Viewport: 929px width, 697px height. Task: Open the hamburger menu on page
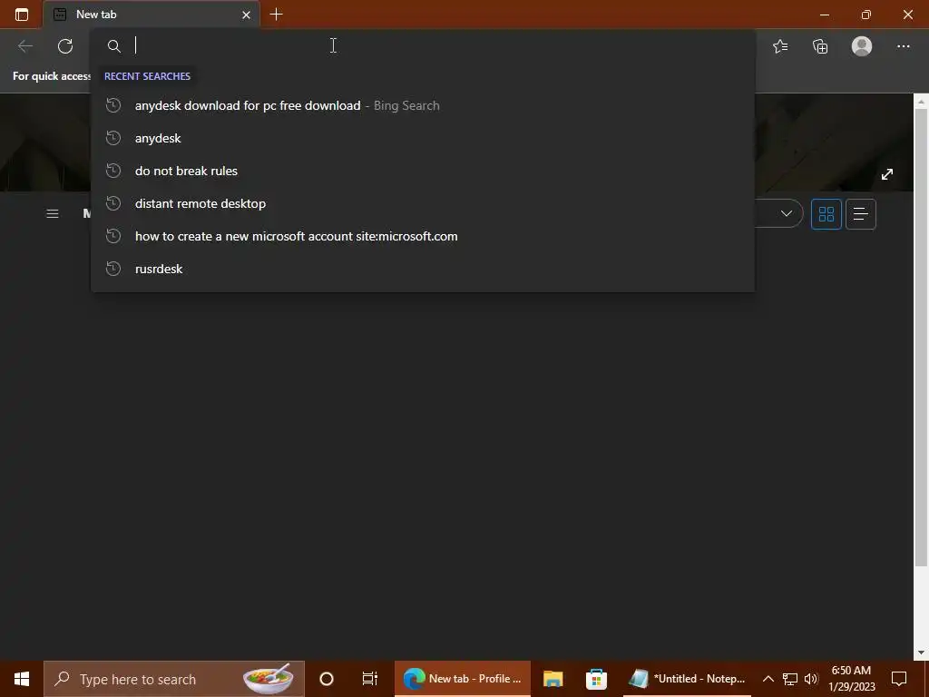click(x=52, y=213)
